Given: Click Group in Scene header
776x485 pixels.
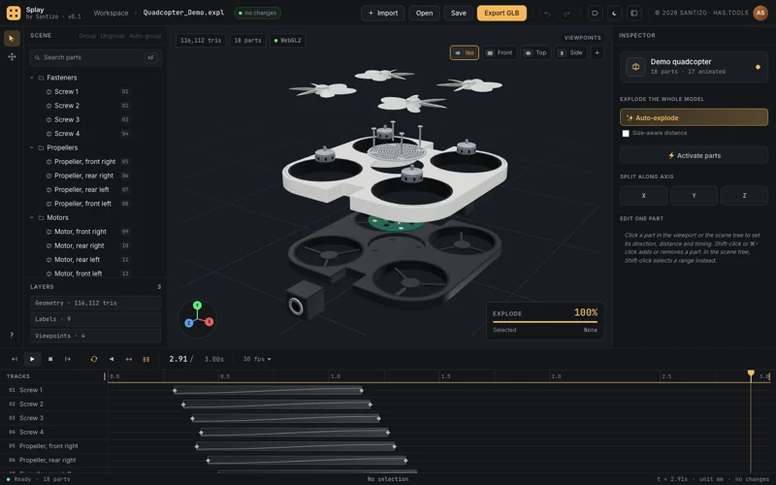Looking at the screenshot, I should [87, 36].
